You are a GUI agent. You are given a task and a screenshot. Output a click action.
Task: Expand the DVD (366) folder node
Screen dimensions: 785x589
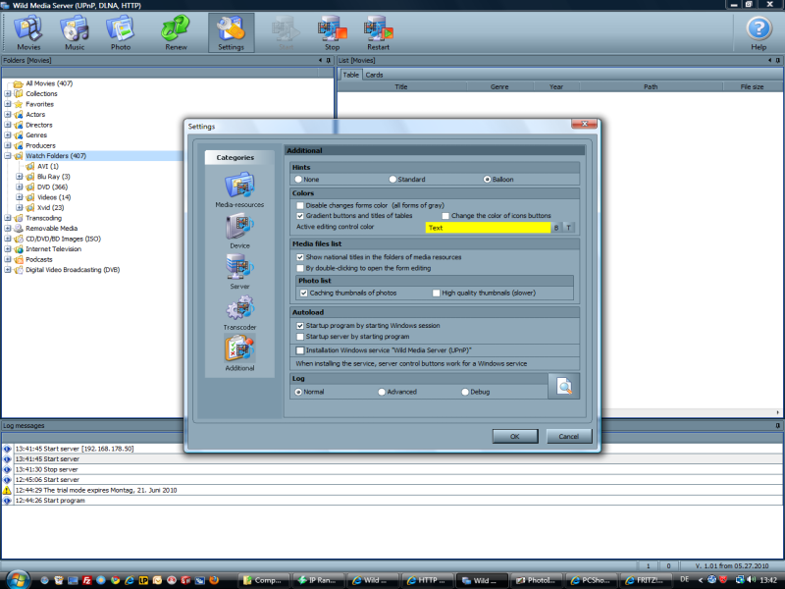19,187
